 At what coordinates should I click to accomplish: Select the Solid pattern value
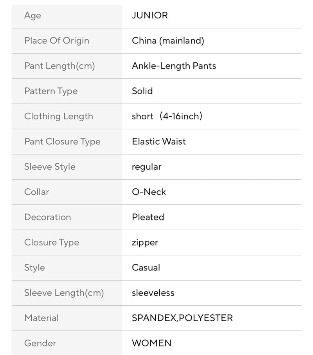tap(142, 91)
